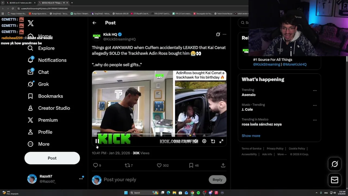The height and width of the screenshot is (196, 348).
Task: Like the post with 302 likes
Action: pyautogui.click(x=163, y=165)
